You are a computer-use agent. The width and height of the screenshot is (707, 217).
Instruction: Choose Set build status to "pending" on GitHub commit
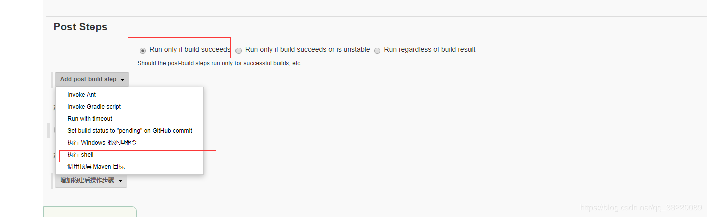coord(130,131)
